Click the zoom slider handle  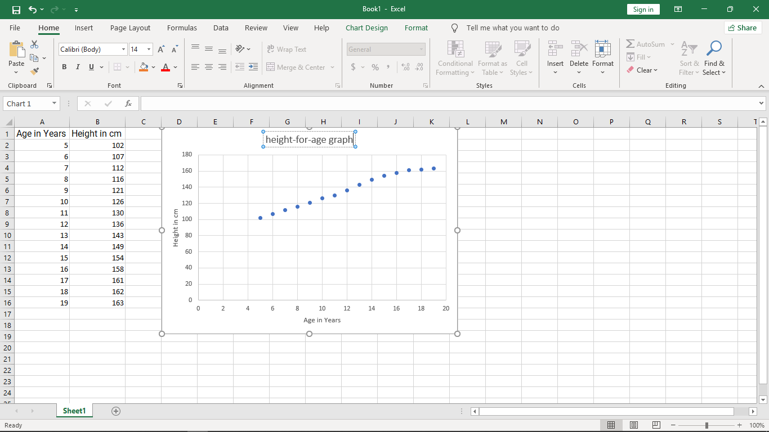[x=707, y=425]
